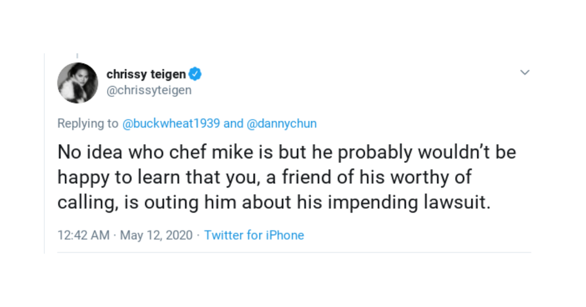Click the tweet line starting 'calling, is outing'

(x=273, y=202)
